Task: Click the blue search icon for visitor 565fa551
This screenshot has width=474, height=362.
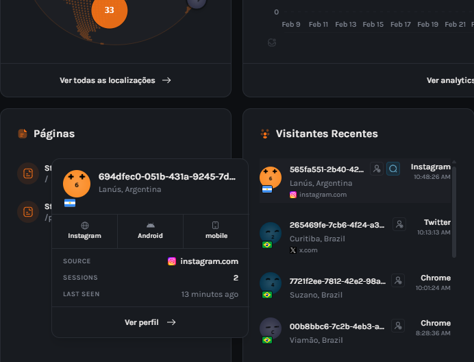Action: [393, 169]
